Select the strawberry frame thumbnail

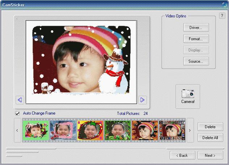click(90, 130)
